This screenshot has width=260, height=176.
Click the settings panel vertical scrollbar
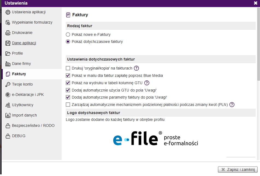(258, 43)
